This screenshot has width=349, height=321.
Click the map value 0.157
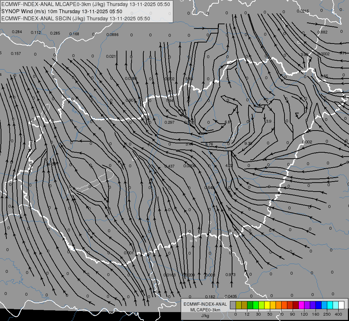pos(16,53)
